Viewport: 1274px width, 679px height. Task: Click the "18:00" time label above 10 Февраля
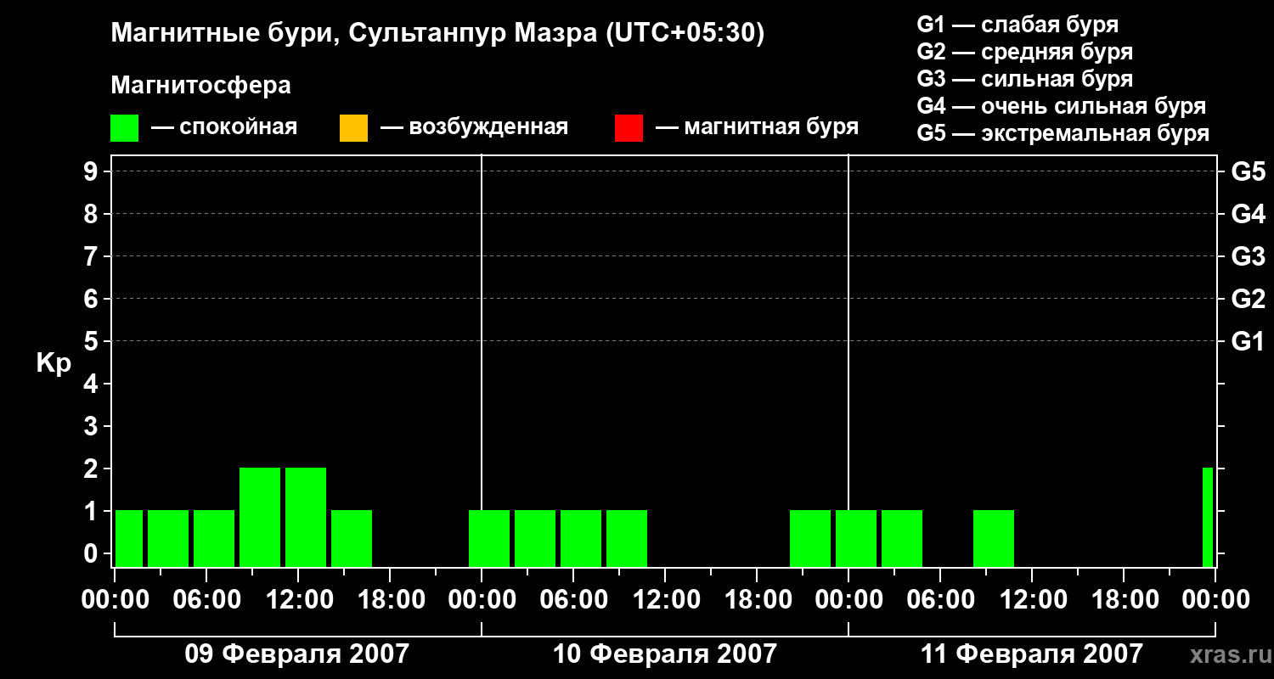click(757, 600)
